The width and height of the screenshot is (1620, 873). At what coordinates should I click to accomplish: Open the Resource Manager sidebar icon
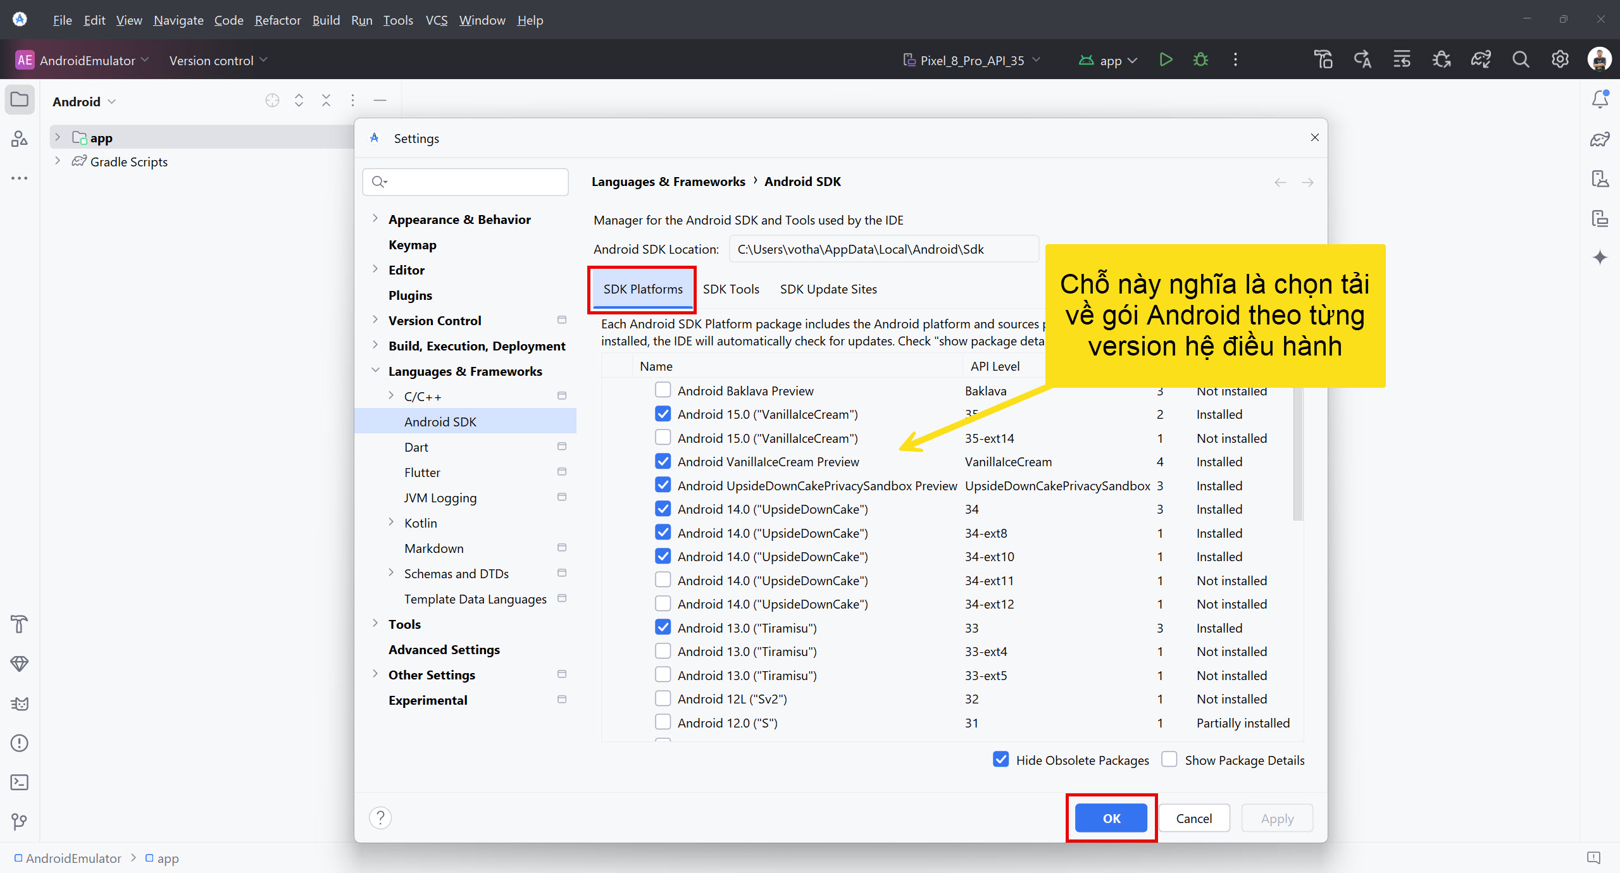(20, 139)
